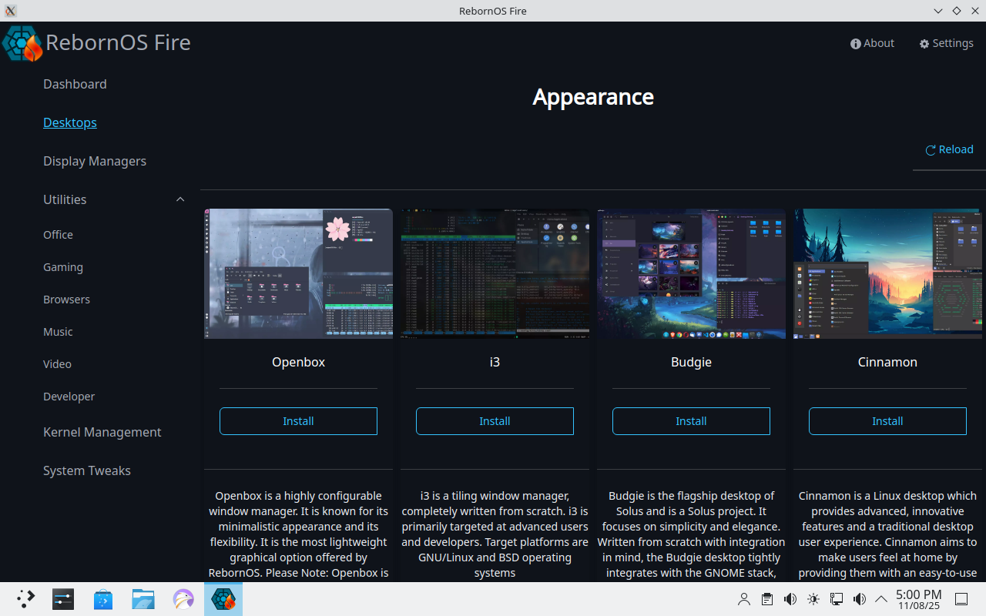Click the description starting "Cinnamon is a Linux desktop"
Screen dimensions: 986x616
click(x=887, y=534)
